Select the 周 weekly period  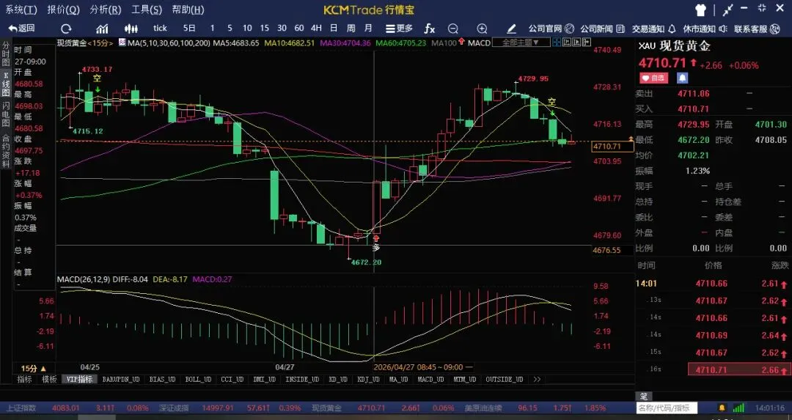pos(351,29)
